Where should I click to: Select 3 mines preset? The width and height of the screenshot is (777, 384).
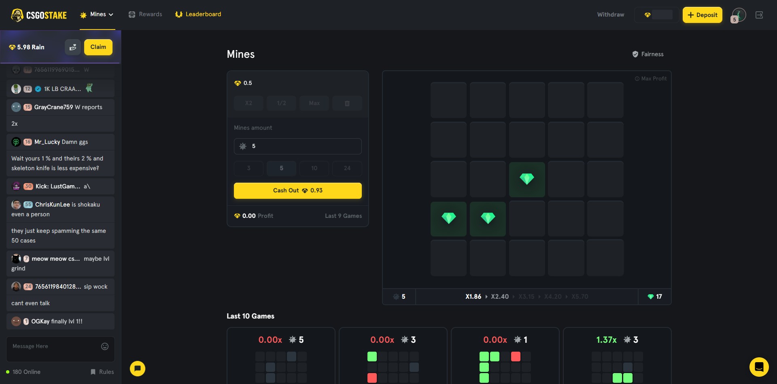pyautogui.click(x=248, y=168)
